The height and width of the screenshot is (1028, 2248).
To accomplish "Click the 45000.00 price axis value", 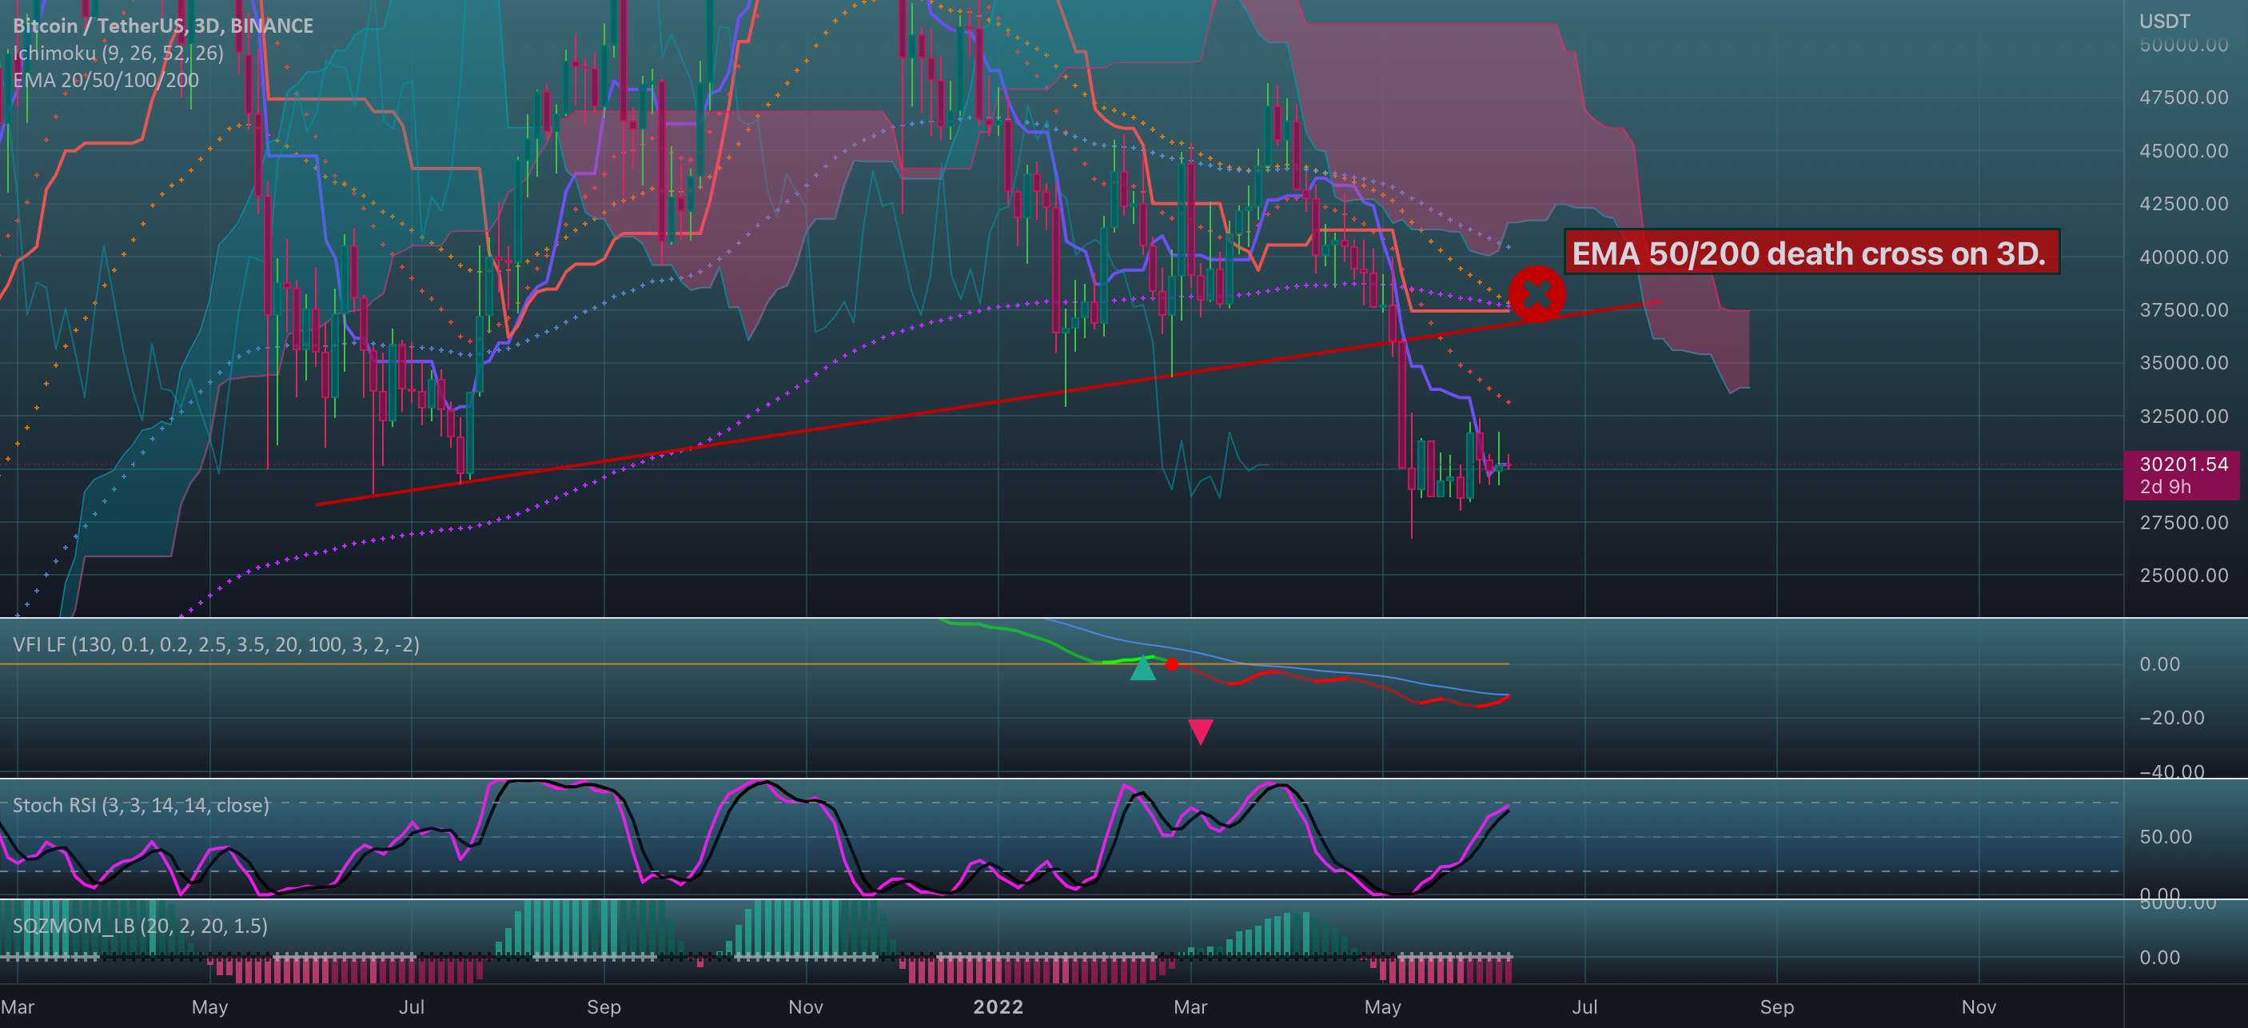I will tap(2183, 151).
